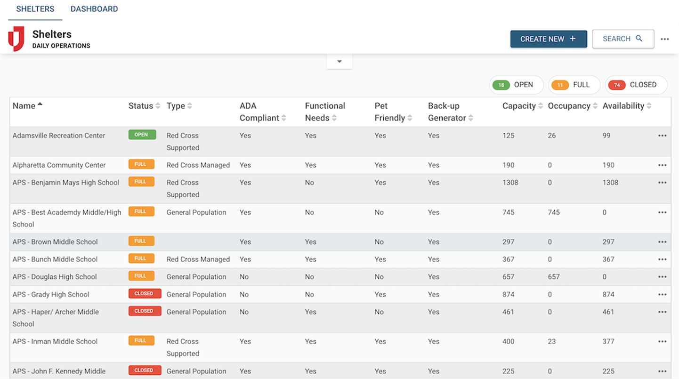
Task: Click the Search button
Action: point(622,39)
